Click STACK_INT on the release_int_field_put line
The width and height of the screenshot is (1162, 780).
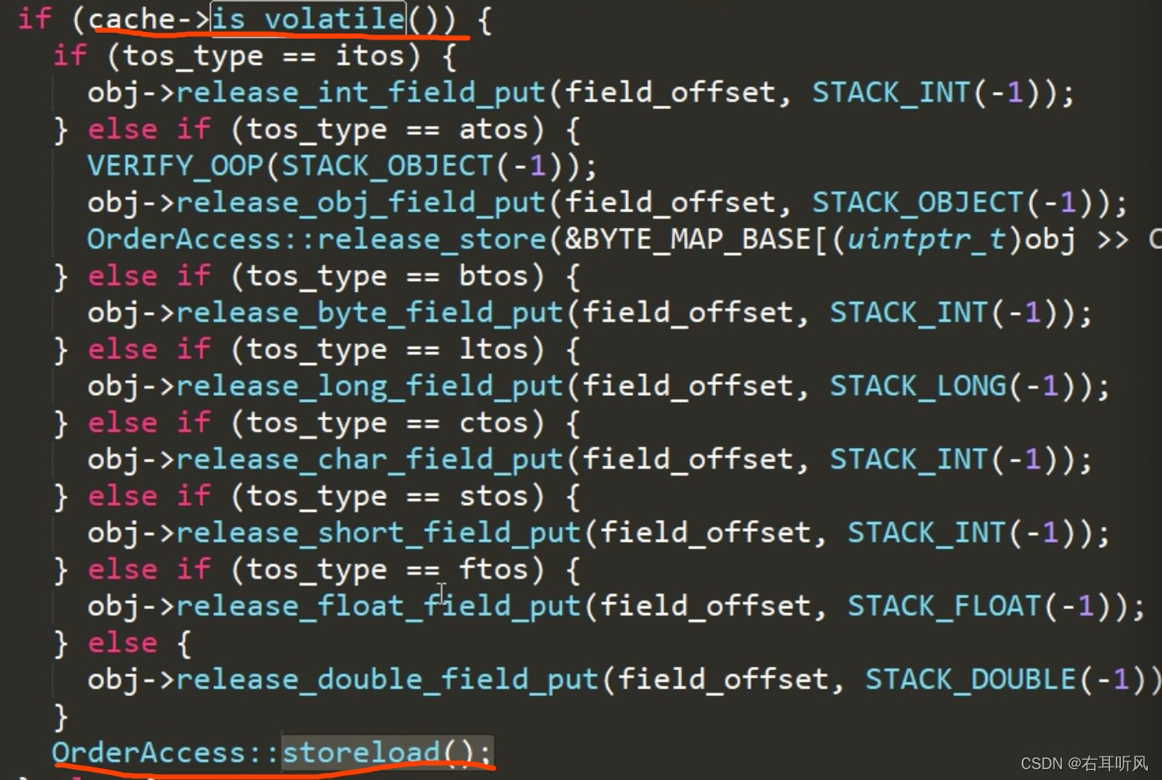(x=891, y=93)
